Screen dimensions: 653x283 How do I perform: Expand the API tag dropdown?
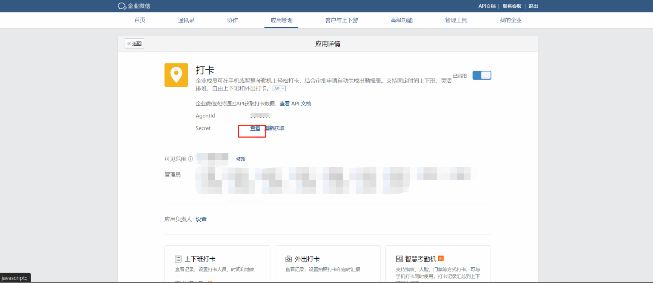279,89
